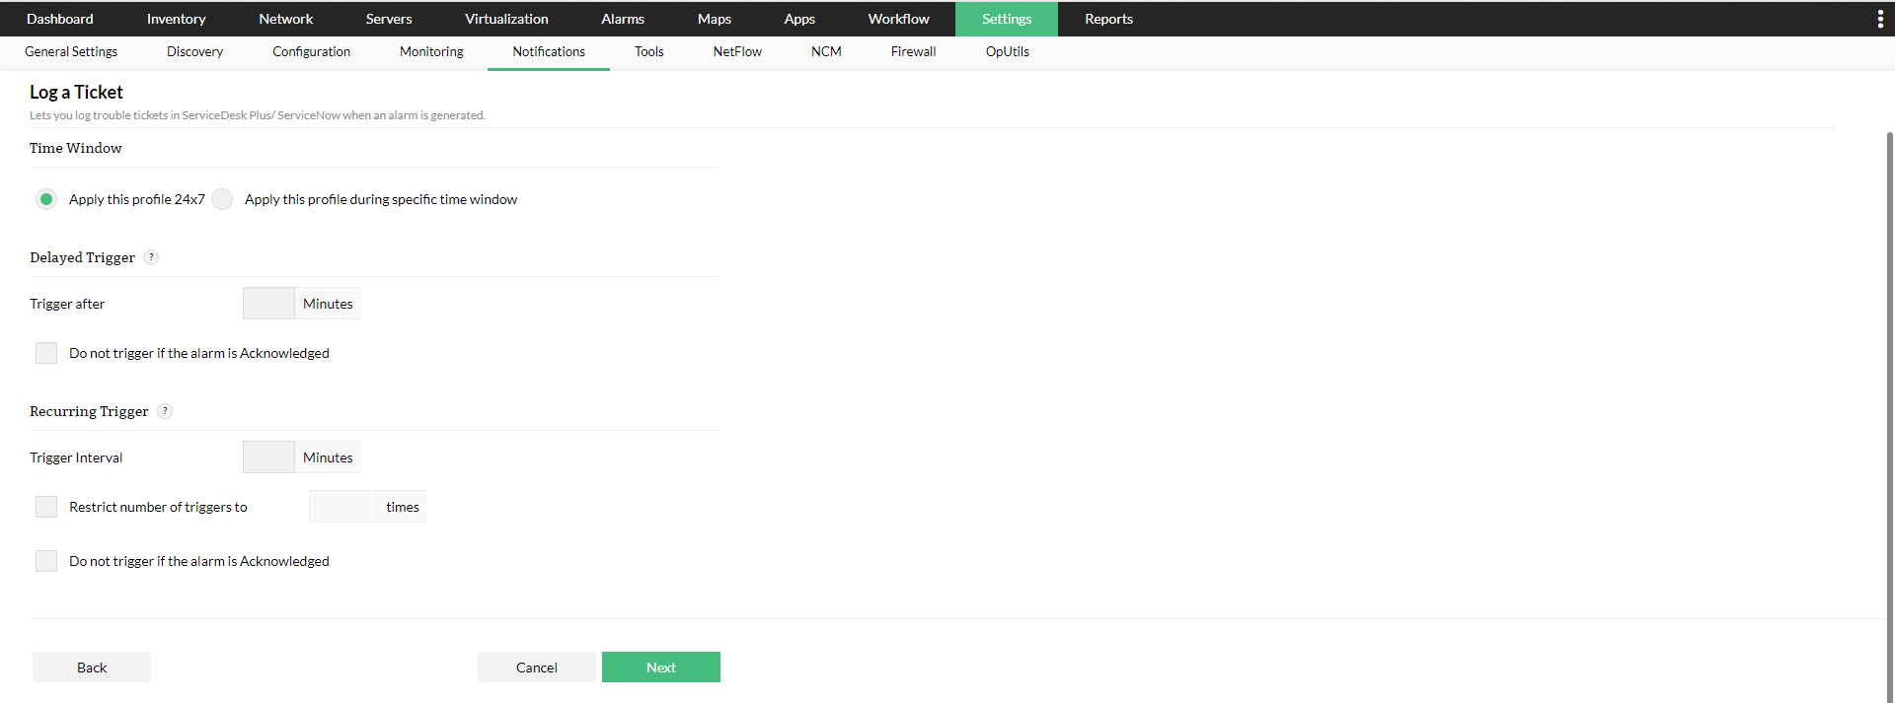The width and height of the screenshot is (1895, 703).
Task: Select the Settings top menu
Action: pyautogui.click(x=1007, y=19)
